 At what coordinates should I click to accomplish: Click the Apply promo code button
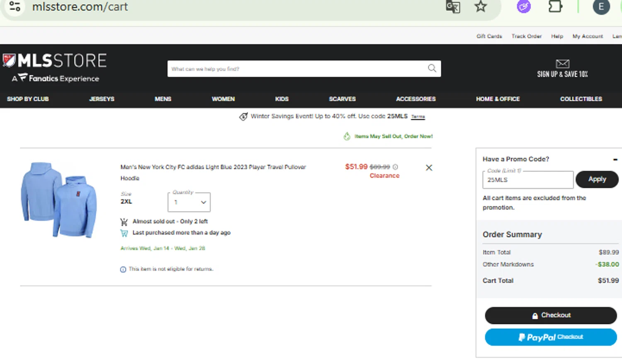597,179
